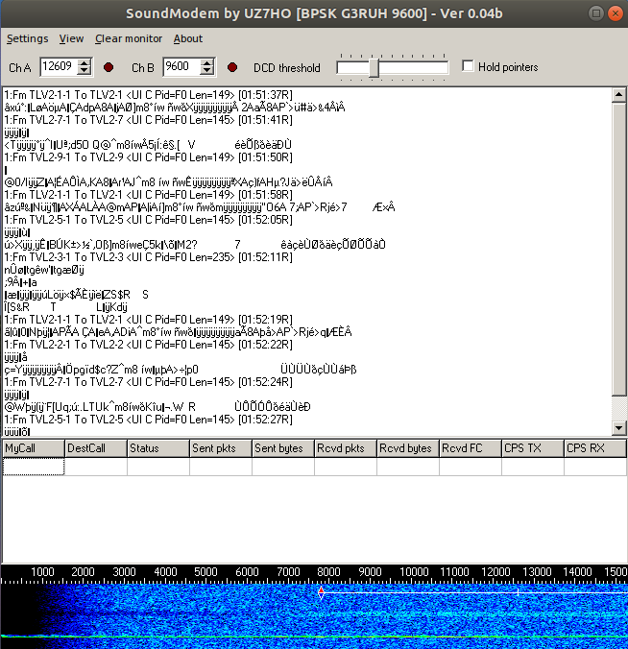Viewport: 628px width, 649px height.
Task: Click 12000 on the waterfall frequency scale
Action: [x=495, y=572]
